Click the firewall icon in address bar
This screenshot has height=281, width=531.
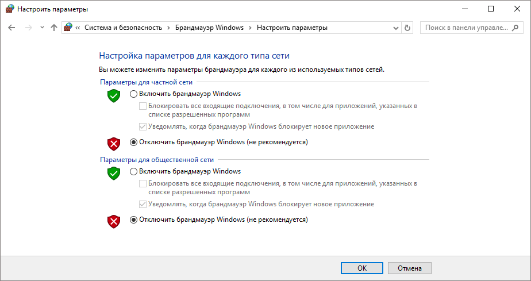point(68,28)
